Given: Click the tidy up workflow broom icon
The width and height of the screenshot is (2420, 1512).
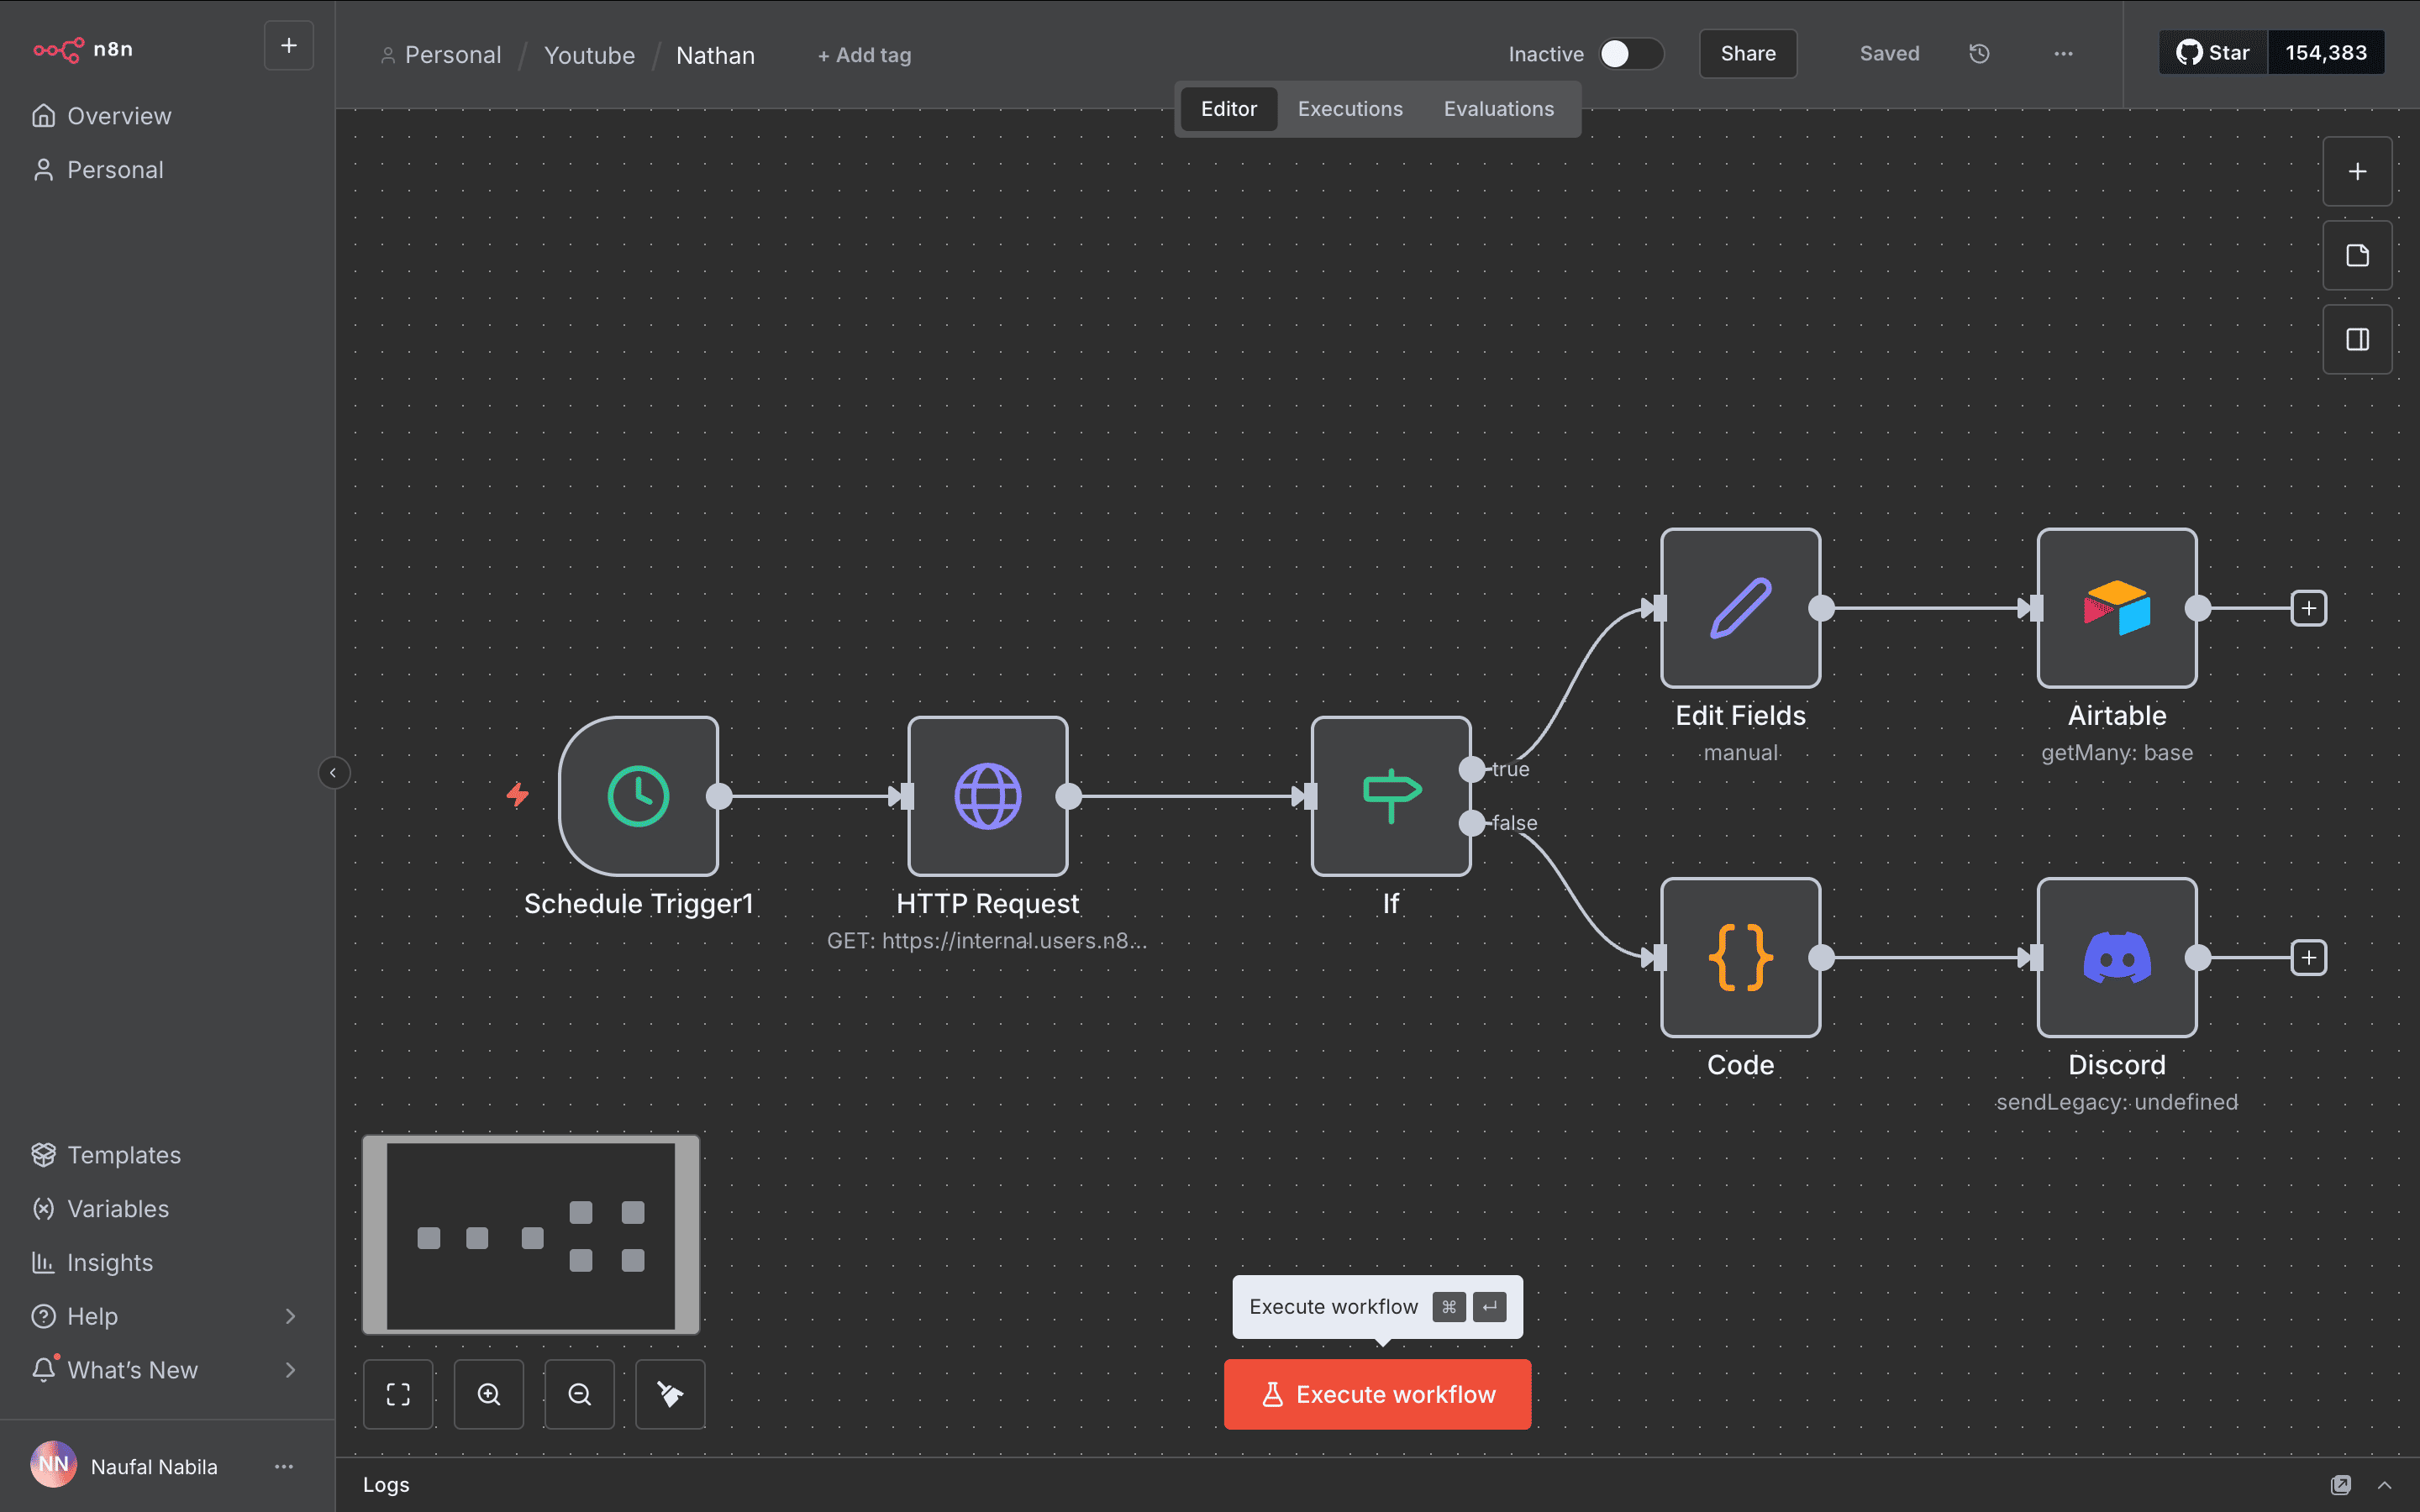Looking at the screenshot, I should [670, 1394].
